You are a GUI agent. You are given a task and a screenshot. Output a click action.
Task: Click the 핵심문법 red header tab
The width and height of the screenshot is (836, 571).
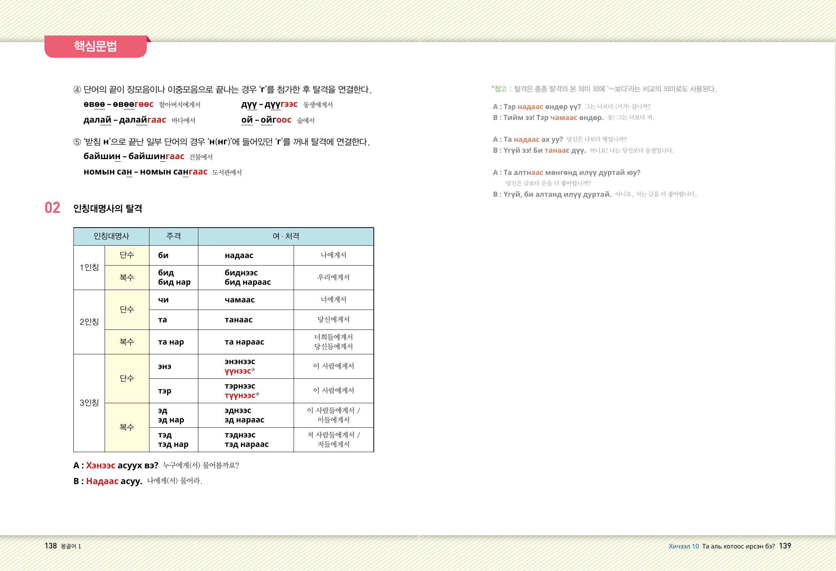[x=95, y=46]
